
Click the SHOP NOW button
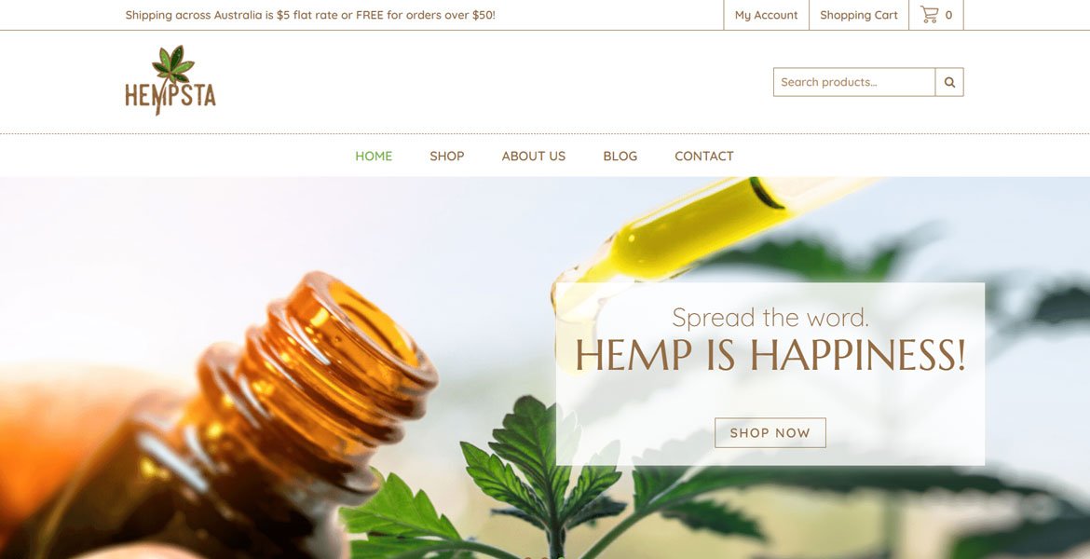pyautogui.click(x=770, y=432)
